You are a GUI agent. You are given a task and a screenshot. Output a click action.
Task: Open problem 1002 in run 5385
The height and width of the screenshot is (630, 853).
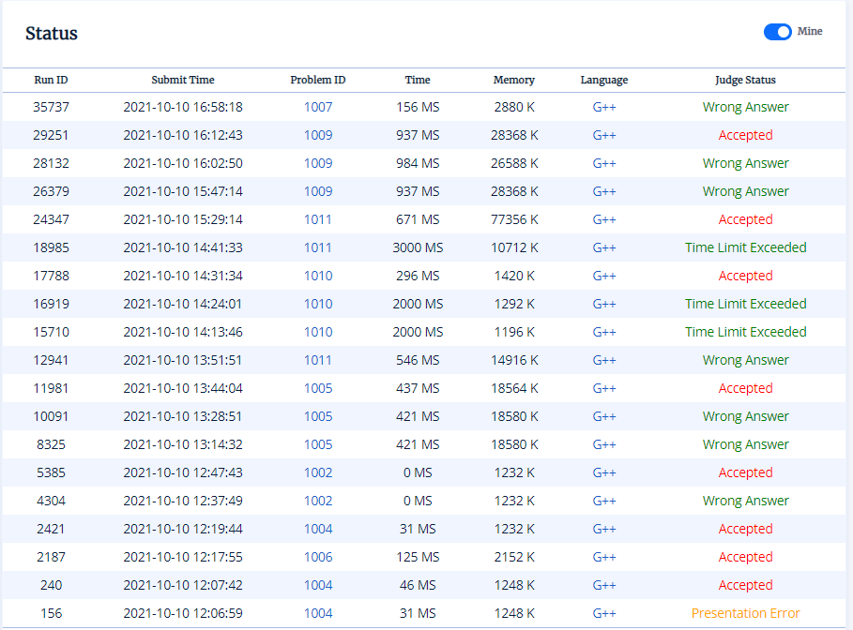[318, 472]
